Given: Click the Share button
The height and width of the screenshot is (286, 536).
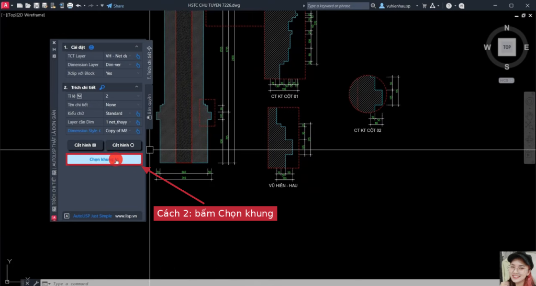Looking at the screenshot, I should pyautogui.click(x=115, y=6).
